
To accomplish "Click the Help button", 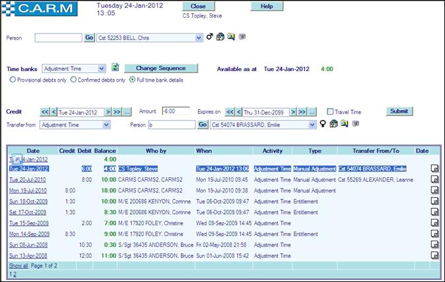I will pyautogui.click(x=267, y=6).
